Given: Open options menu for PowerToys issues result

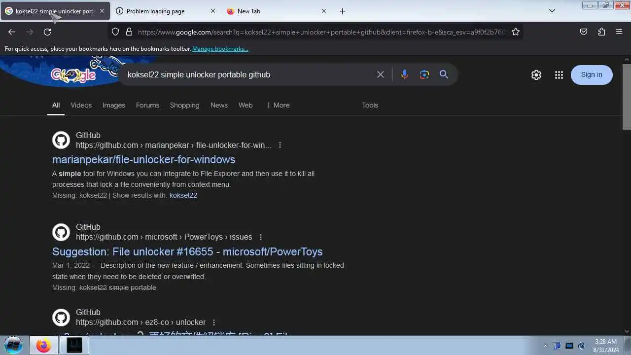Looking at the screenshot, I should point(261,237).
